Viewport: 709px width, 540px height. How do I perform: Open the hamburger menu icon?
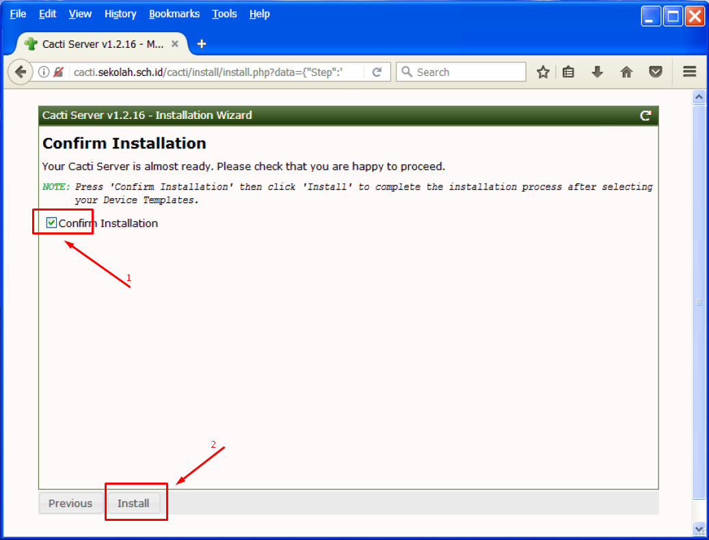point(689,72)
